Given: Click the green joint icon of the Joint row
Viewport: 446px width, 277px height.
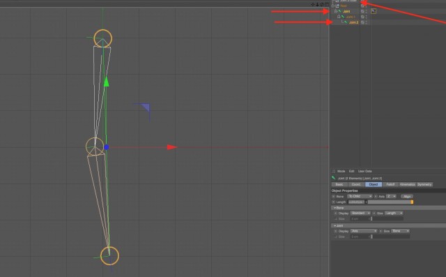Looking at the screenshot, I should 339,11.
